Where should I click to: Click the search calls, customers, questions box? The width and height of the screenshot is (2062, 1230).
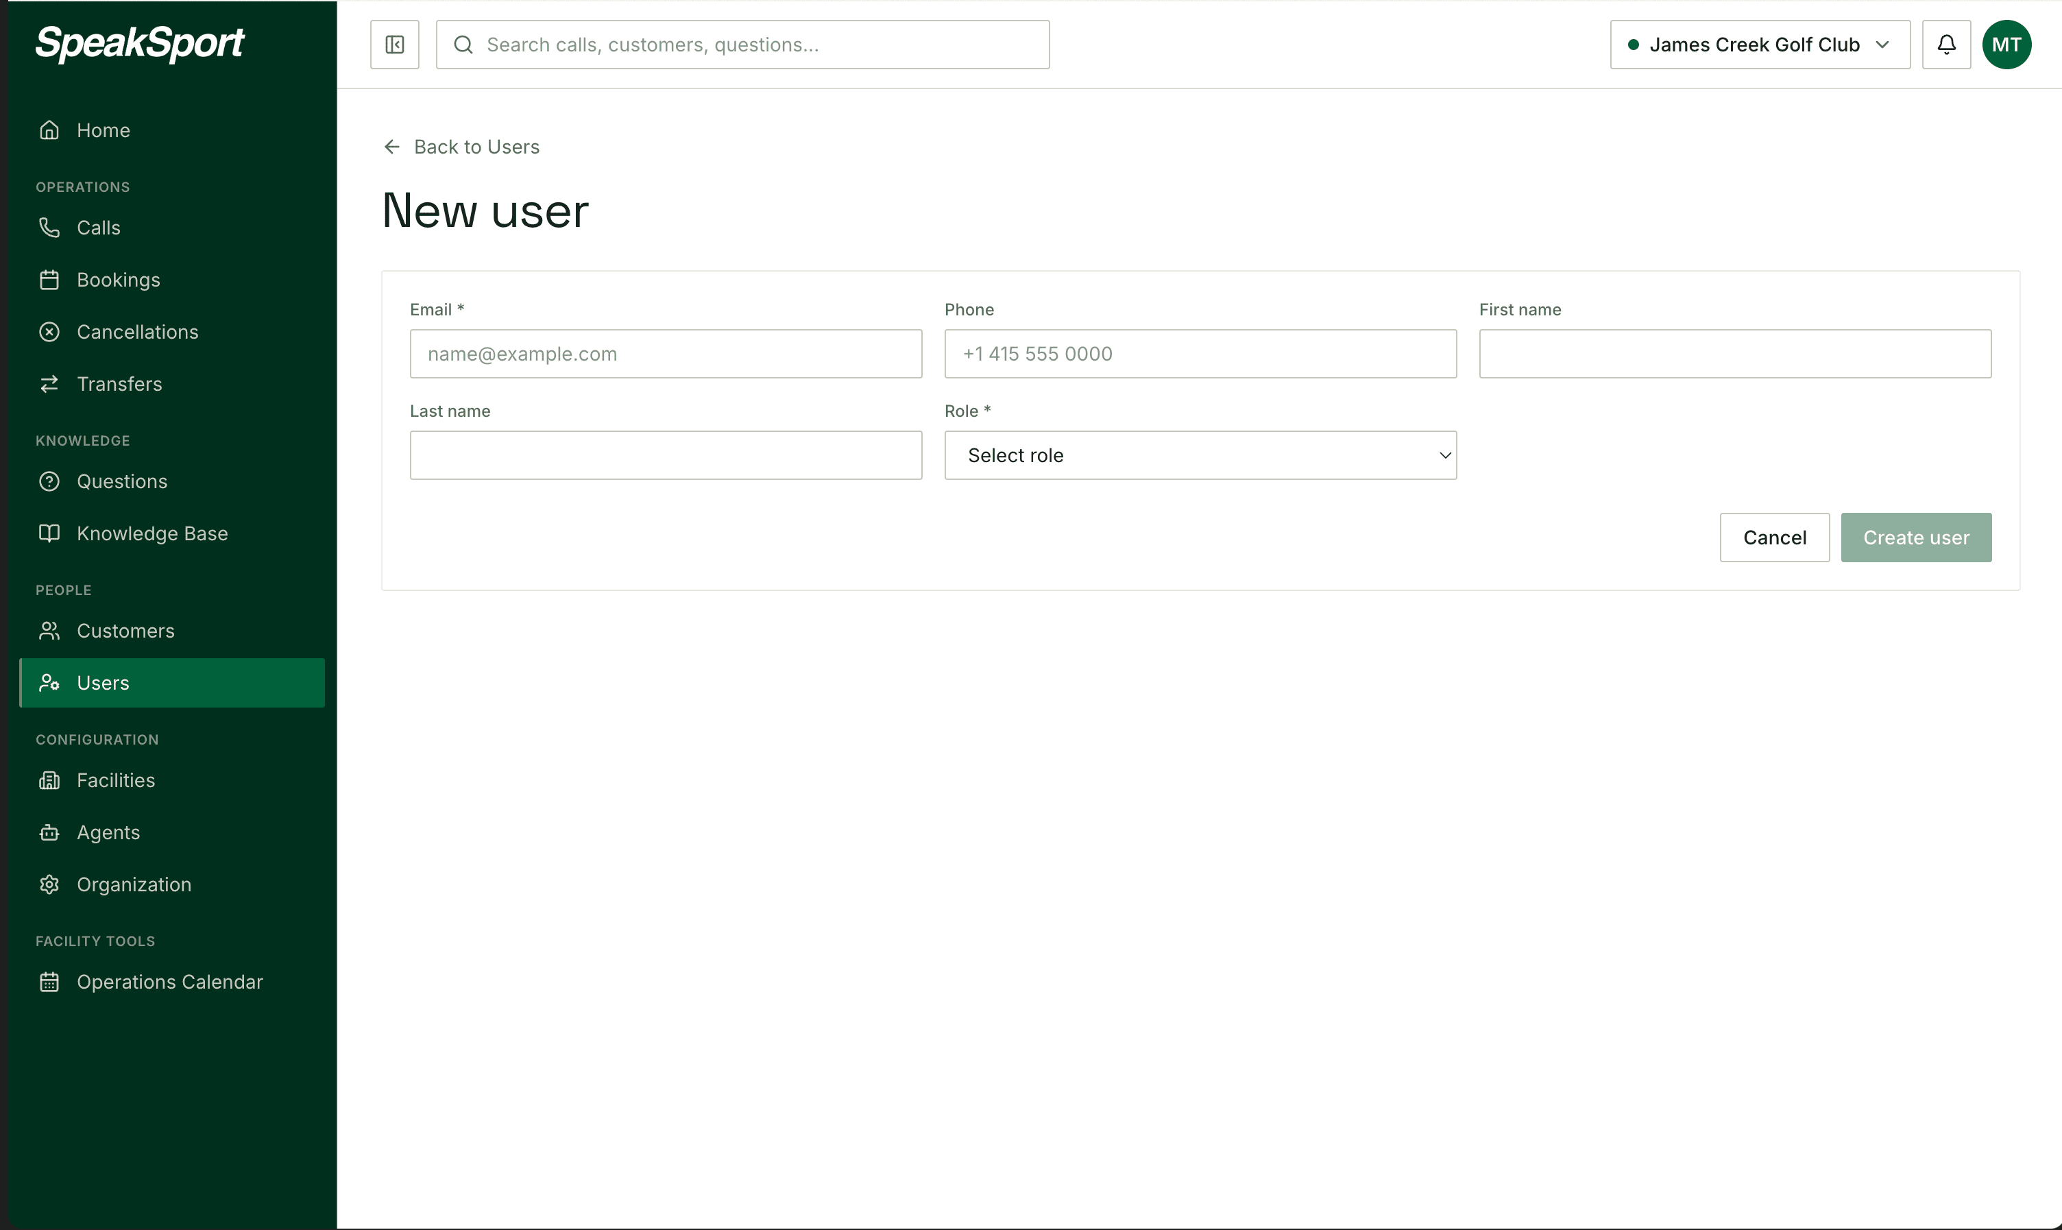click(742, 45)
